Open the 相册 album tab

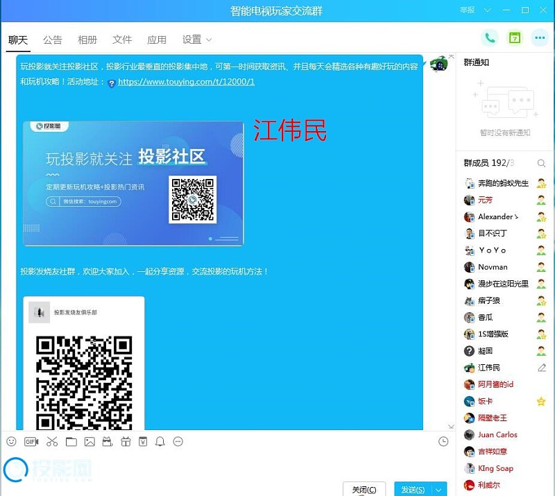(x=87, y=40)
